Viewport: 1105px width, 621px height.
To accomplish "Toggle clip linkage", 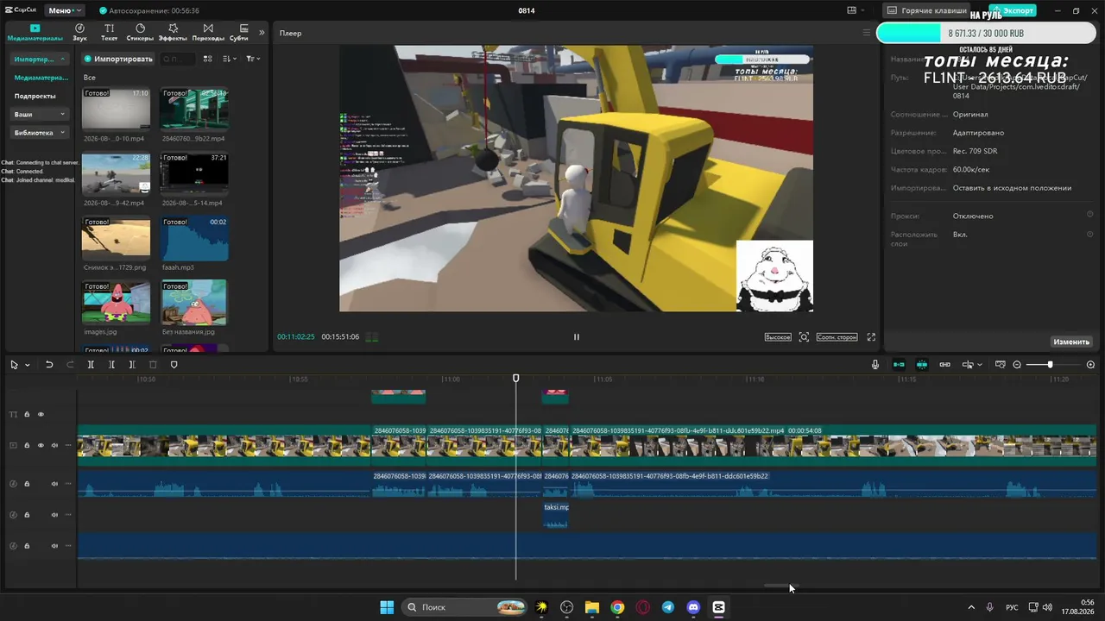I will tap(945, 365).
